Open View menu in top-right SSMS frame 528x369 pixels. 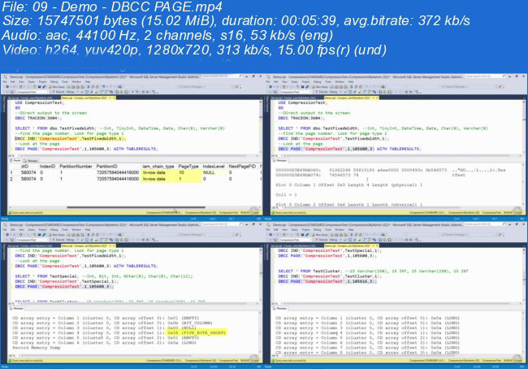point(284,81)
